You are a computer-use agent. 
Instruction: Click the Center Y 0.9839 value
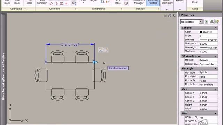pyautogui.click(x=208, y=97)
